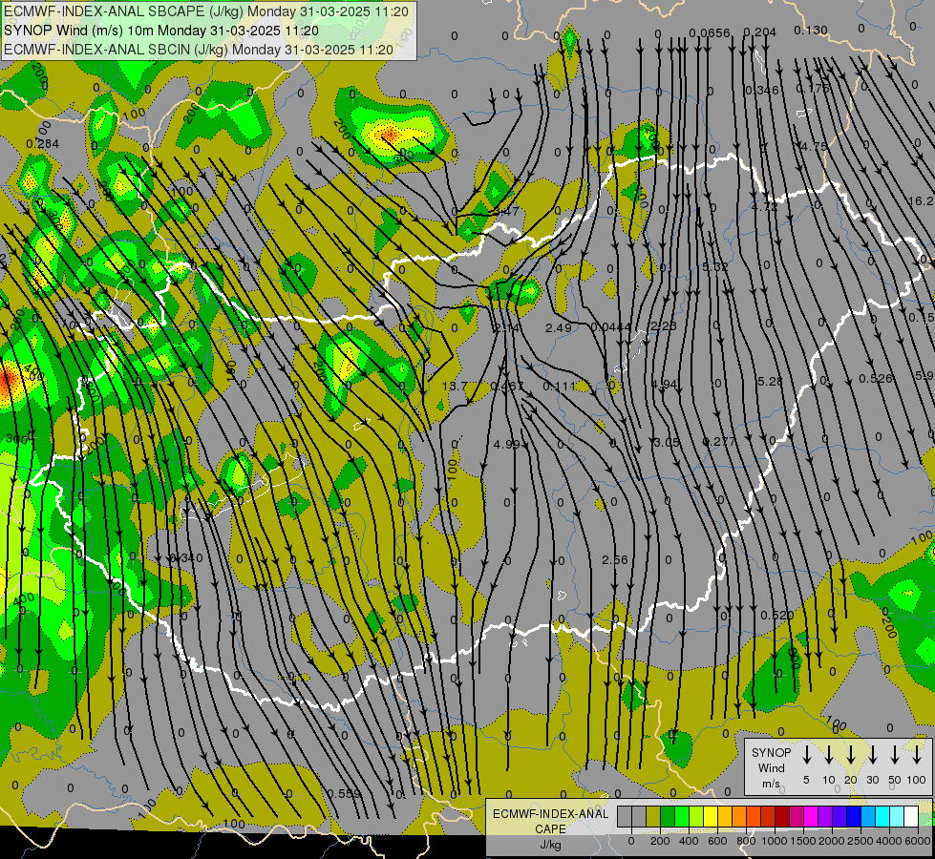The width and height of the screenshot is (935, 859).
Task: Click the map value '5.52'
Action: tap(715, 266)
